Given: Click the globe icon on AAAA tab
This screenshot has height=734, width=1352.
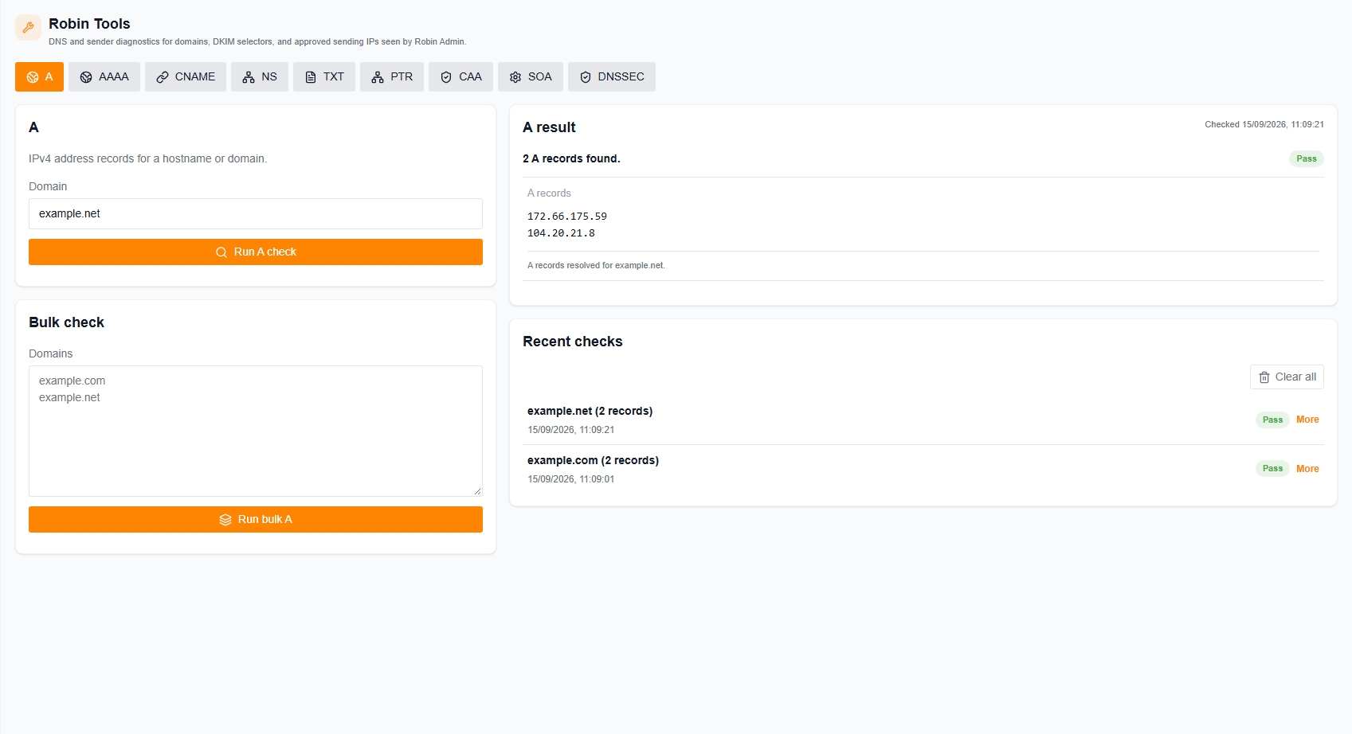Looking at the screenshot, I should click(86, 77).
